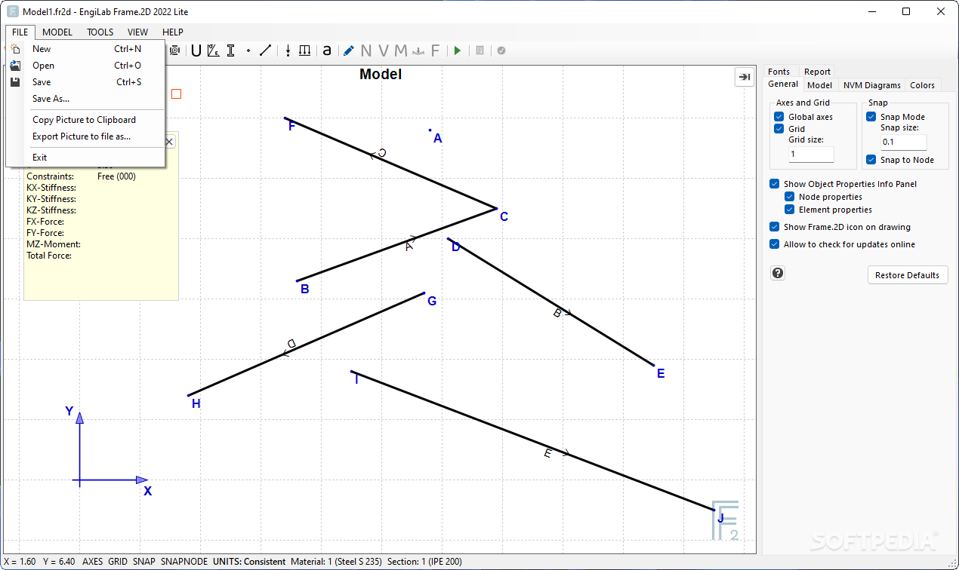
Task: Click the Open folder icon in File menu
Action: click(x=15, y=66)
